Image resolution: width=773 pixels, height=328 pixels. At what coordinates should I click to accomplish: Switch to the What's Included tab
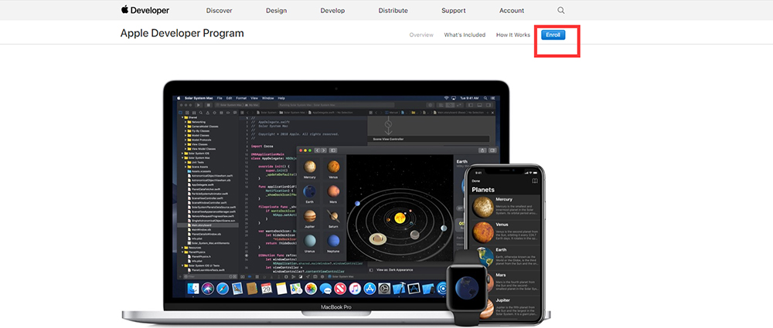click(x=465, y=35)
